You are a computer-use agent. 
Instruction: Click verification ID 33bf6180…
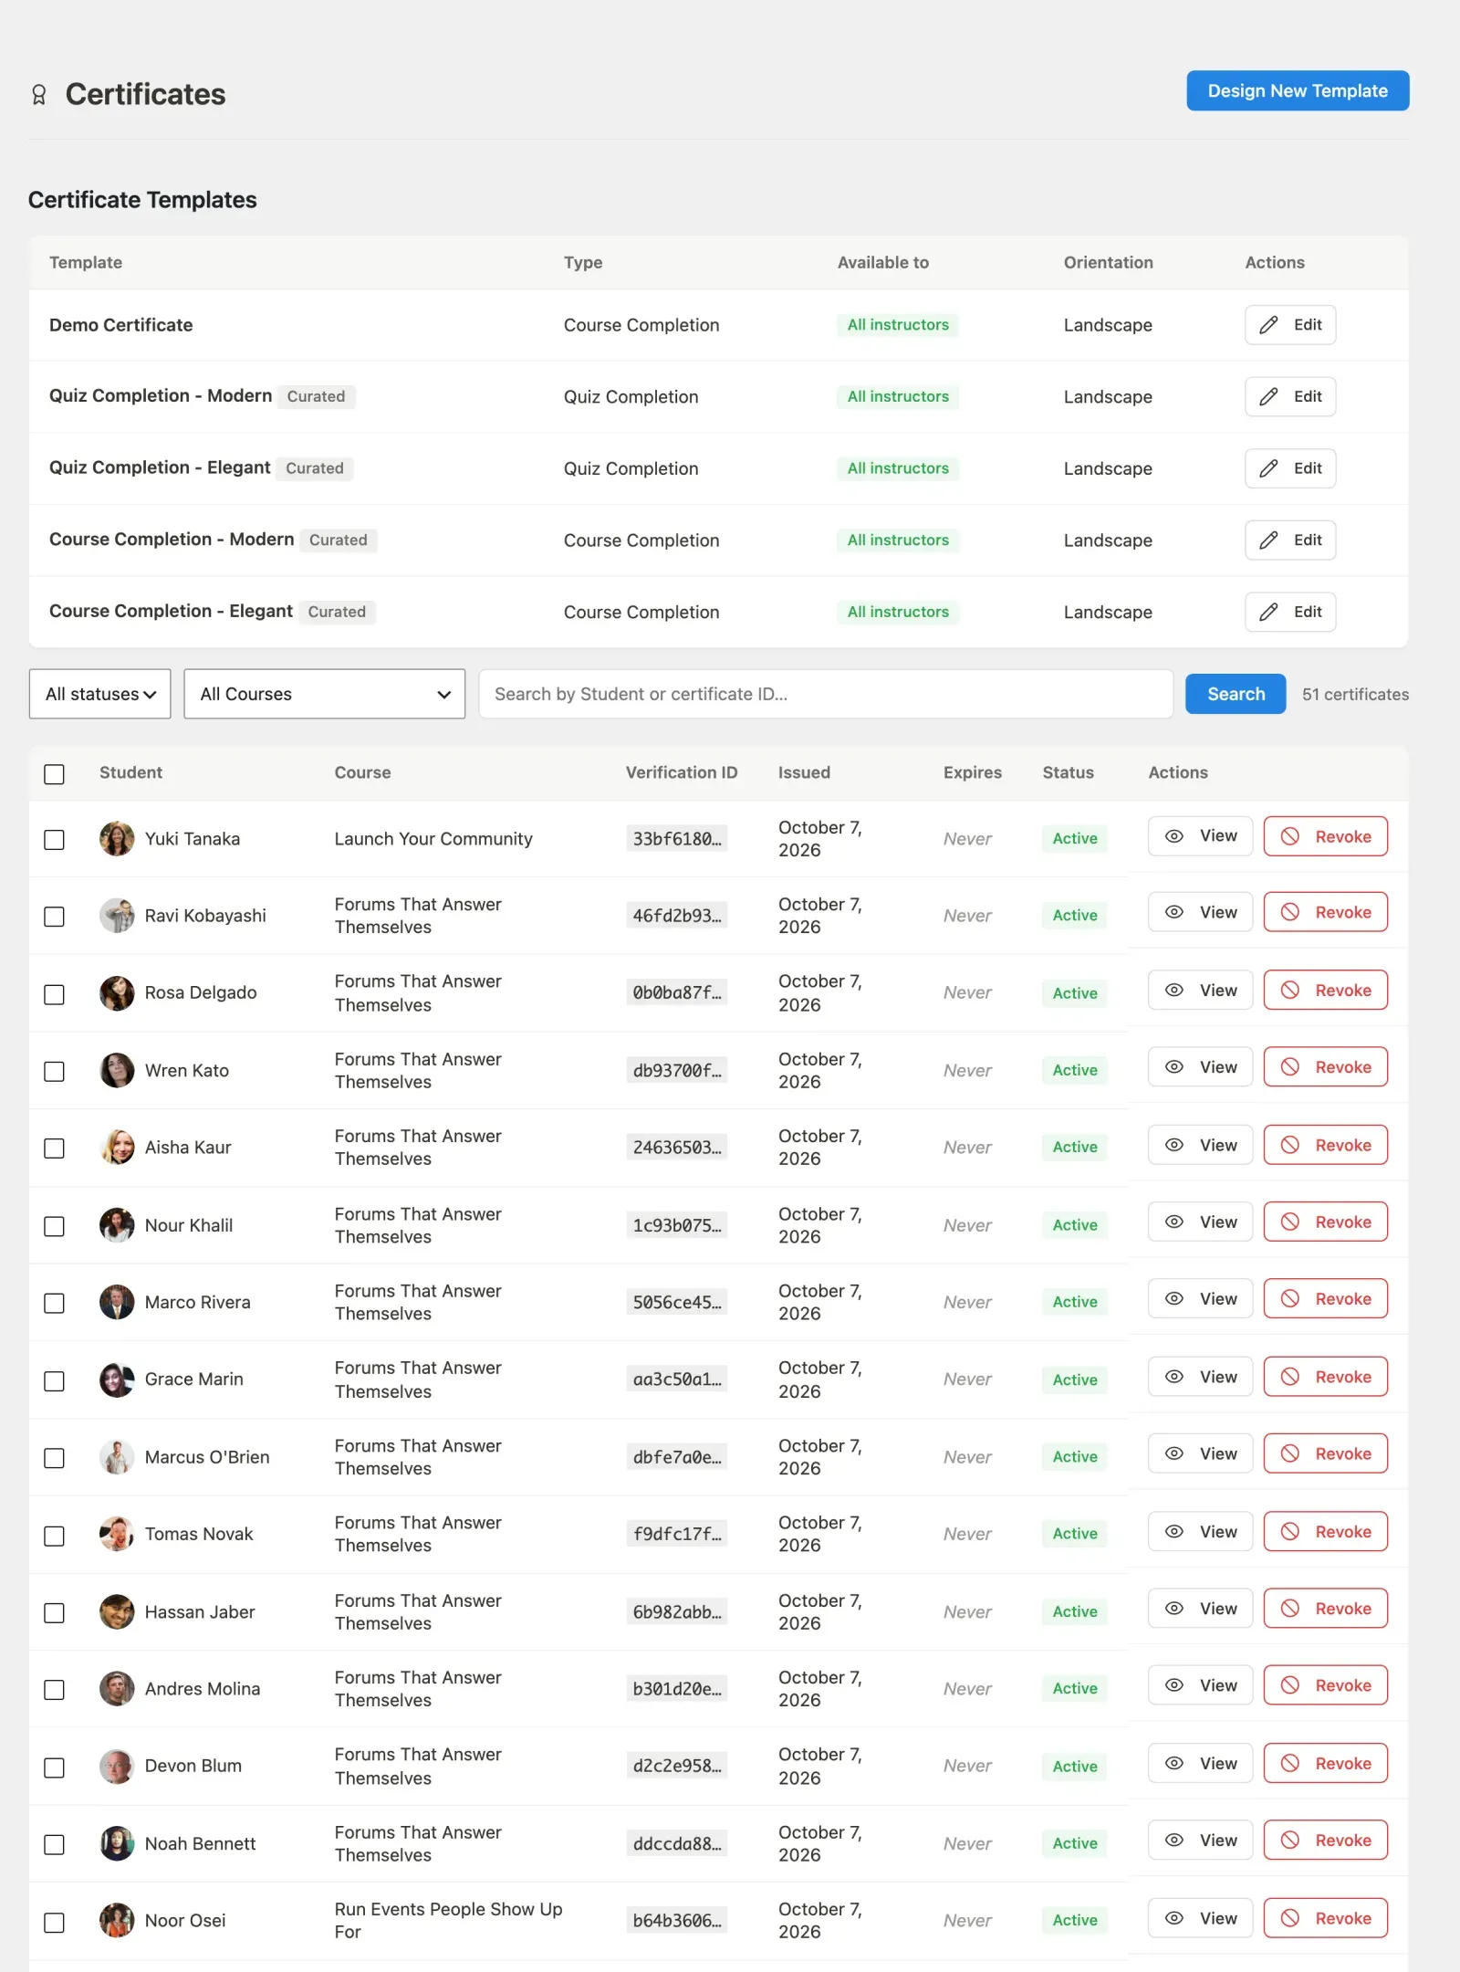(x=677, y=839)
